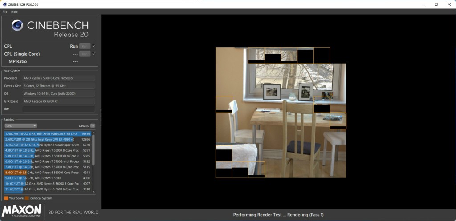Click the MAXON logo
Screen dimensions: 456x221
click(21, 211)
